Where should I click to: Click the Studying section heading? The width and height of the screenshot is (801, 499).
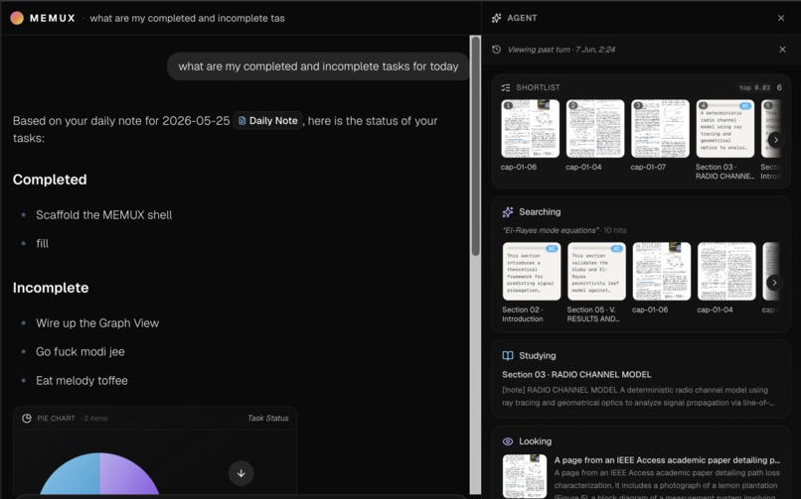point(538,356)
